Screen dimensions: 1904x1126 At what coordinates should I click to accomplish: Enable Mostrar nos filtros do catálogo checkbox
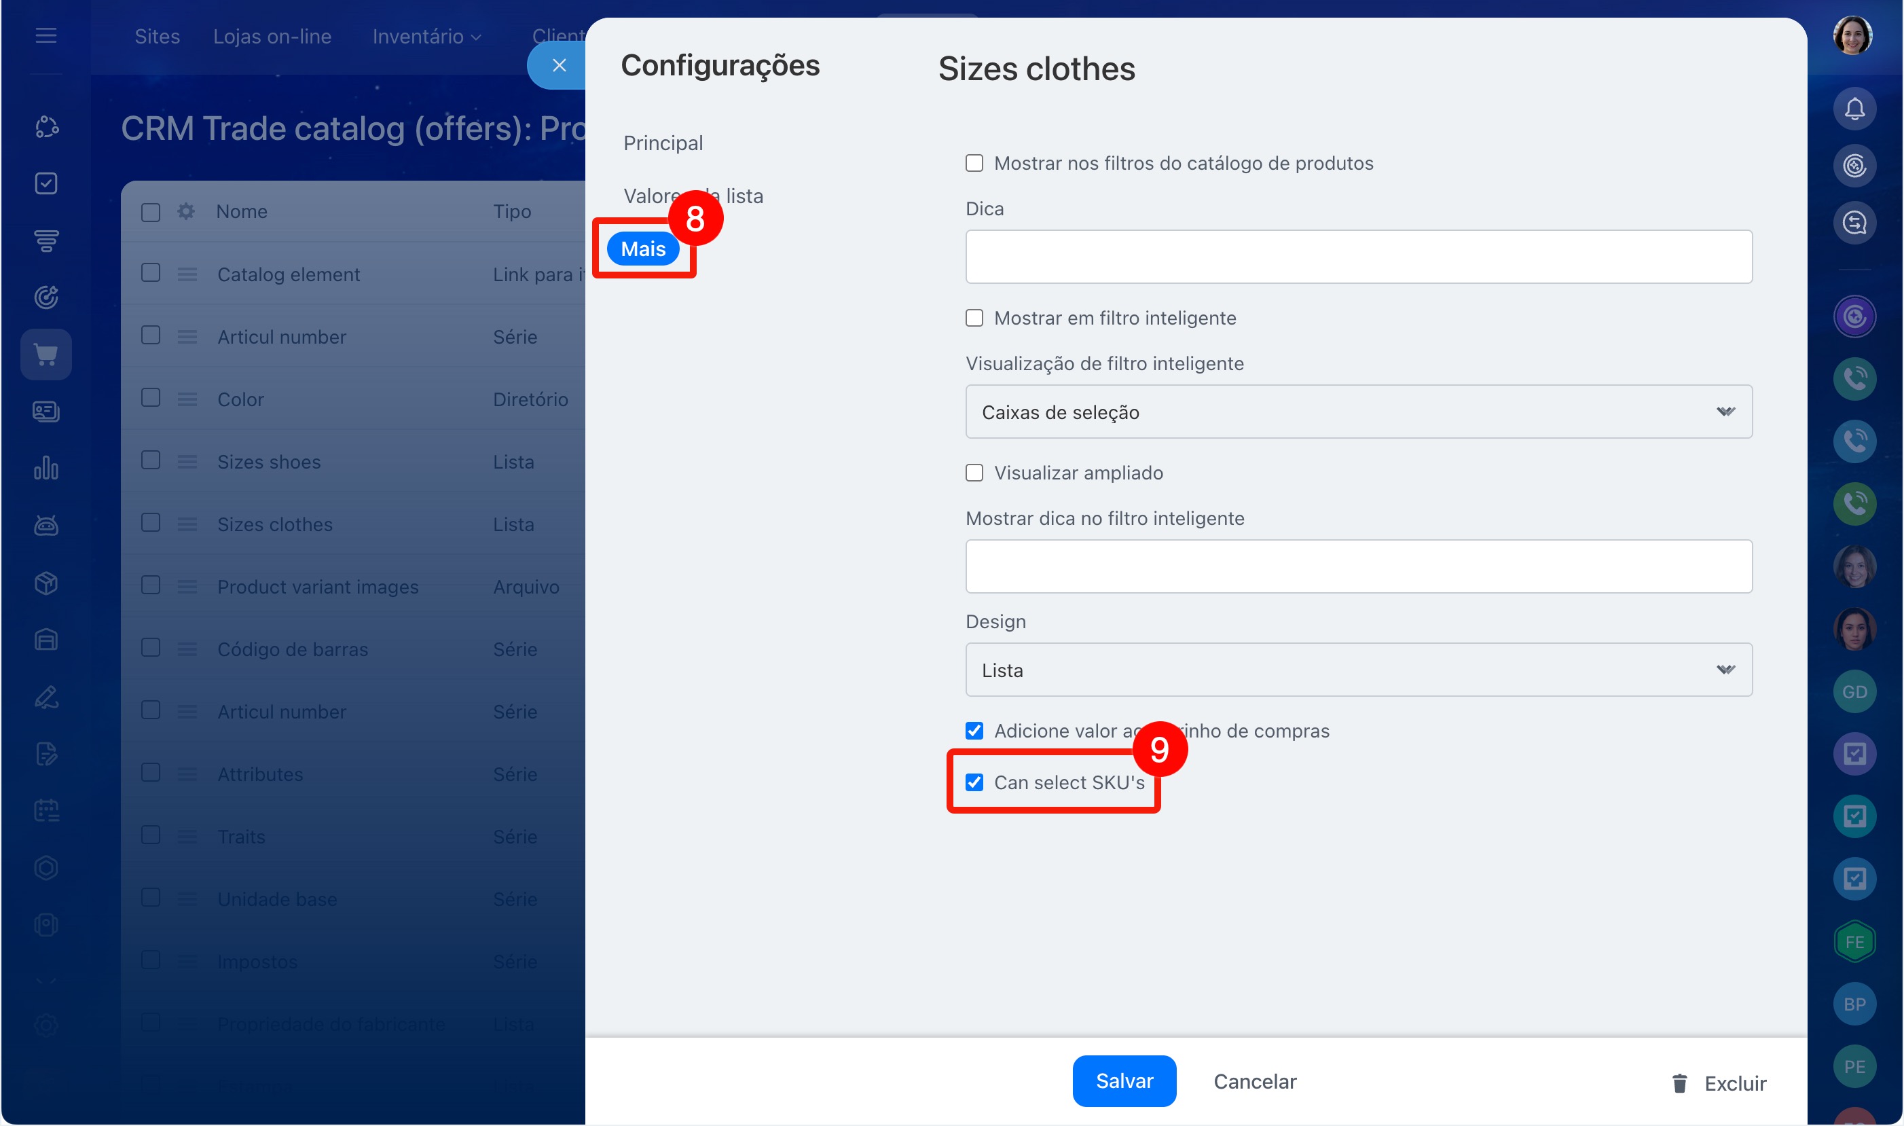click(974, 163)
